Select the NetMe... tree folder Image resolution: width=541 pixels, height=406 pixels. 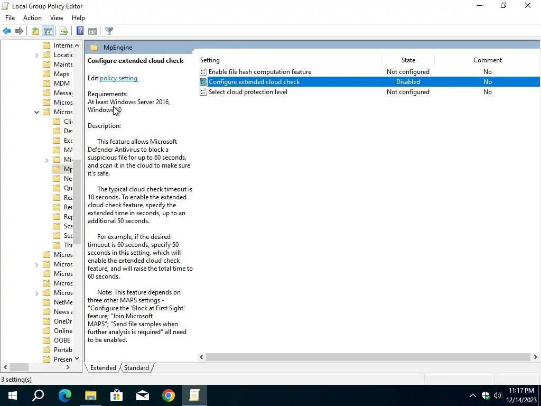(x=63, y=302)
